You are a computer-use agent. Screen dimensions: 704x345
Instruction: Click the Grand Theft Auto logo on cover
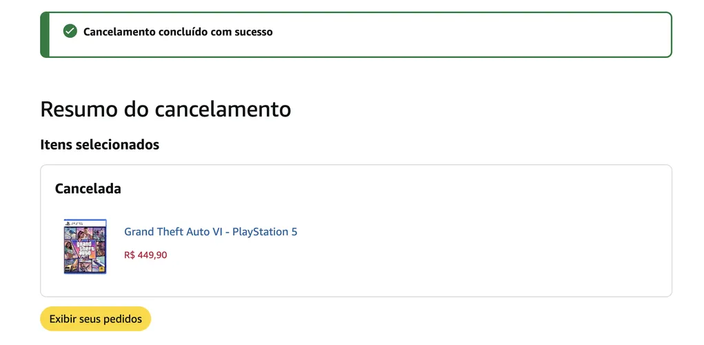[86, 248]
